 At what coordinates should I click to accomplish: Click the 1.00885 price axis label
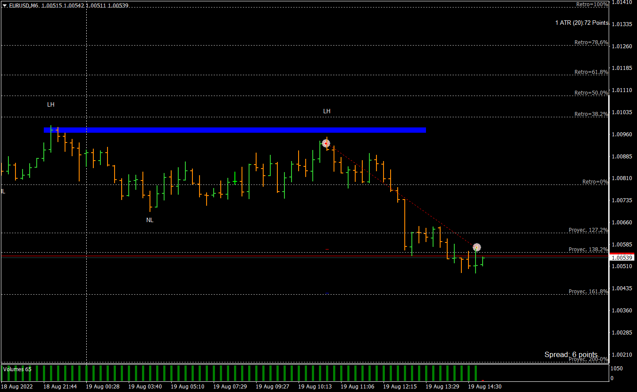click(x=622, y=156)
